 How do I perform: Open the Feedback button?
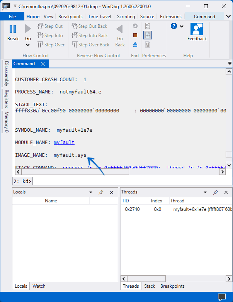pyautogui.click(x=197, y=32)
